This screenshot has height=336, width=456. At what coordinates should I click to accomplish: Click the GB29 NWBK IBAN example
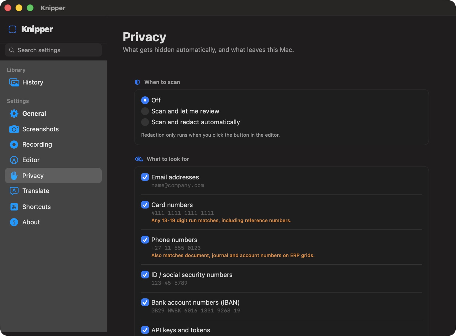point(196,311)
